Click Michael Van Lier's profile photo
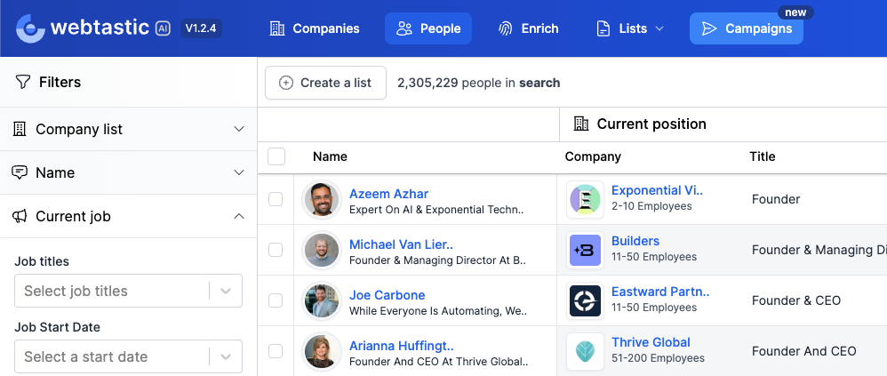This screenshot has height=376, width=887. [x=321, y=251]
